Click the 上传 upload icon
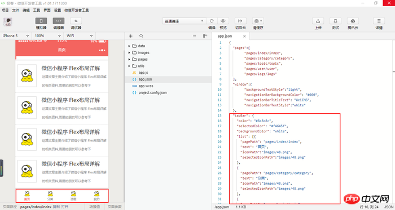 click(318, 21)
